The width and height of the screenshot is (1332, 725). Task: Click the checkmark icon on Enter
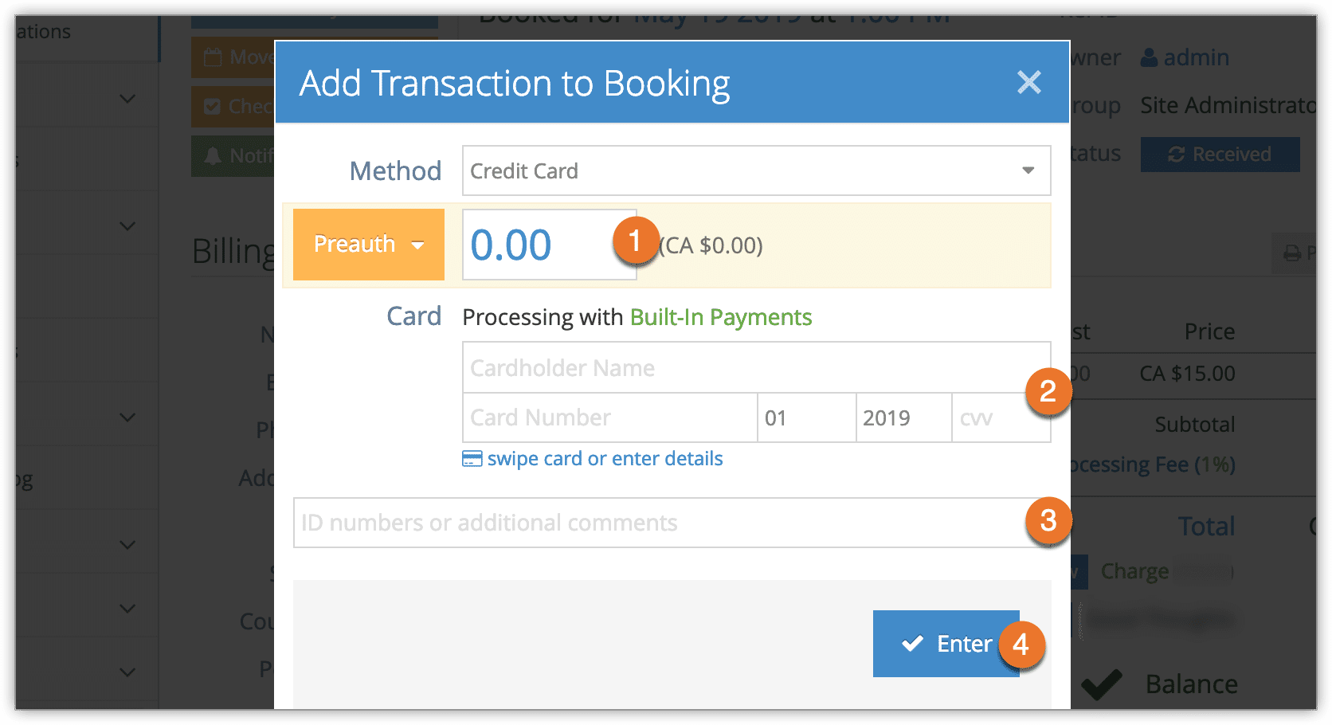(x=912, y=644)
